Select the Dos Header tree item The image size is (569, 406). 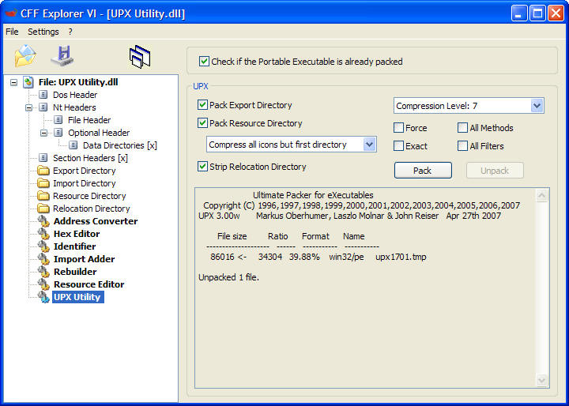74,95
